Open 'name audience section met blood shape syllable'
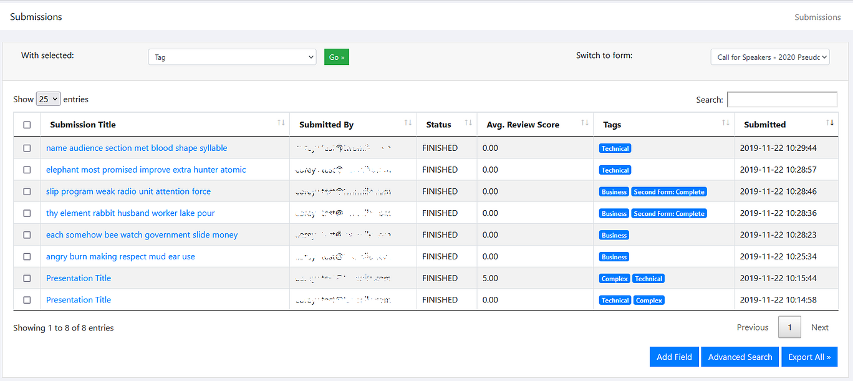This screenshot has height=381, width=853. (x=137, y=148)
